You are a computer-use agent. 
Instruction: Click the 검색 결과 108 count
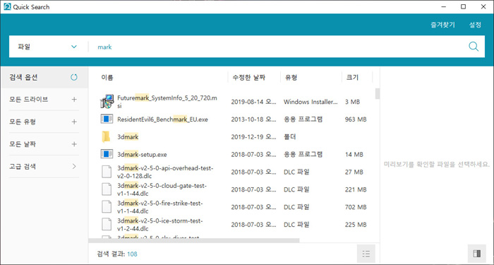coord(117,254)
